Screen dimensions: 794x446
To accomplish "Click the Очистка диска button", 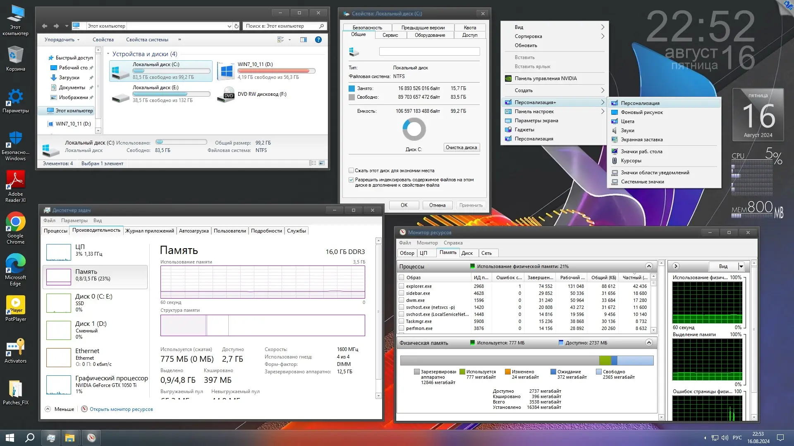I will 461,147.
